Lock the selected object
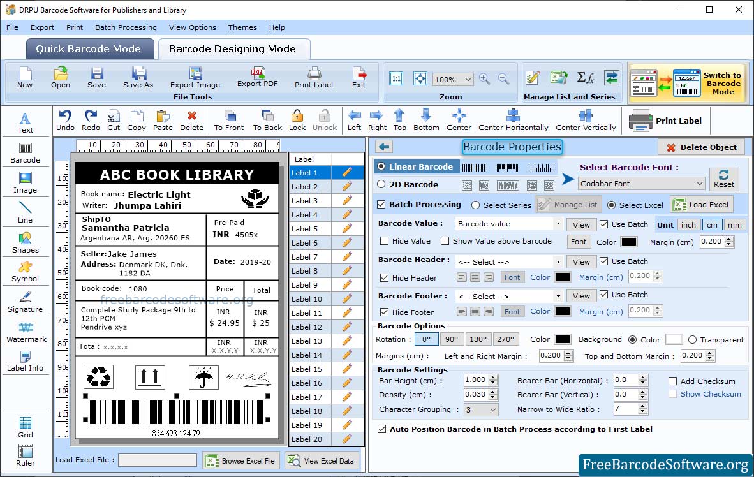This screenshot has width=754, height=477. [297, 121]
